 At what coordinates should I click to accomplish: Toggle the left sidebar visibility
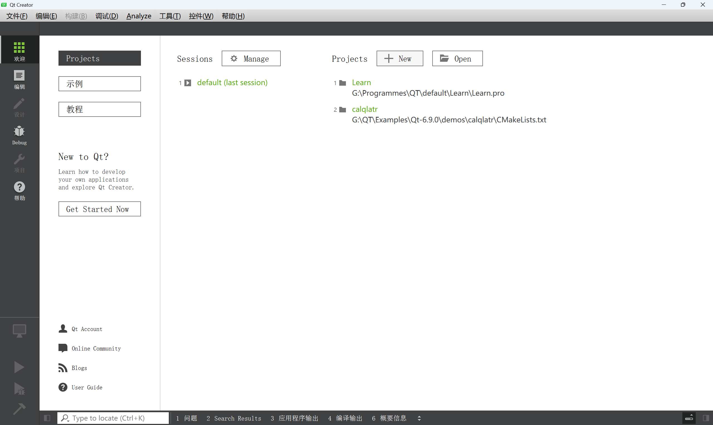[x=47, y=418]
